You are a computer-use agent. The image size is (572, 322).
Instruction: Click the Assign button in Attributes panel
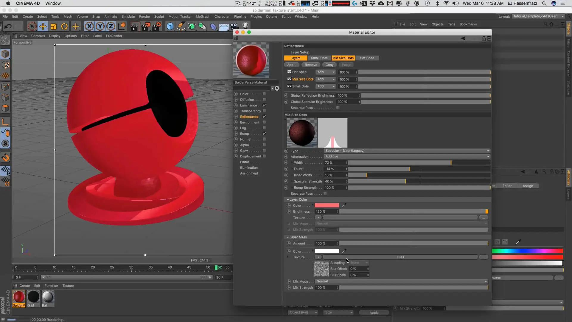pyautogui.click(x=528, y=186)
